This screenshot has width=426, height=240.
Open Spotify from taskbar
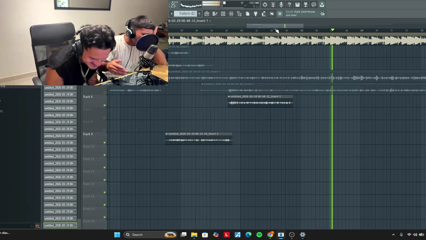click(x=259, y=235)
